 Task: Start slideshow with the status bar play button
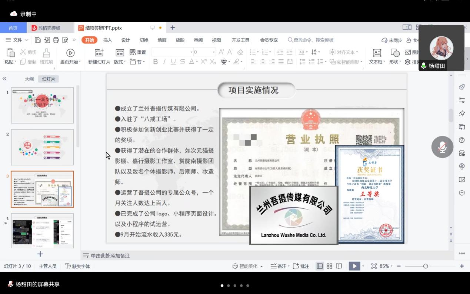point(354,266)
